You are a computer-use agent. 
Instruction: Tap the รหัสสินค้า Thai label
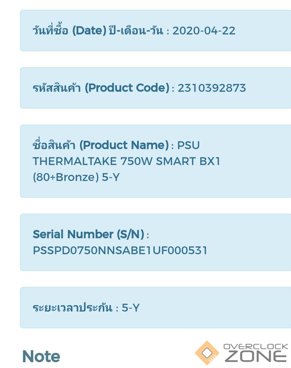click(x=57, y=88)
